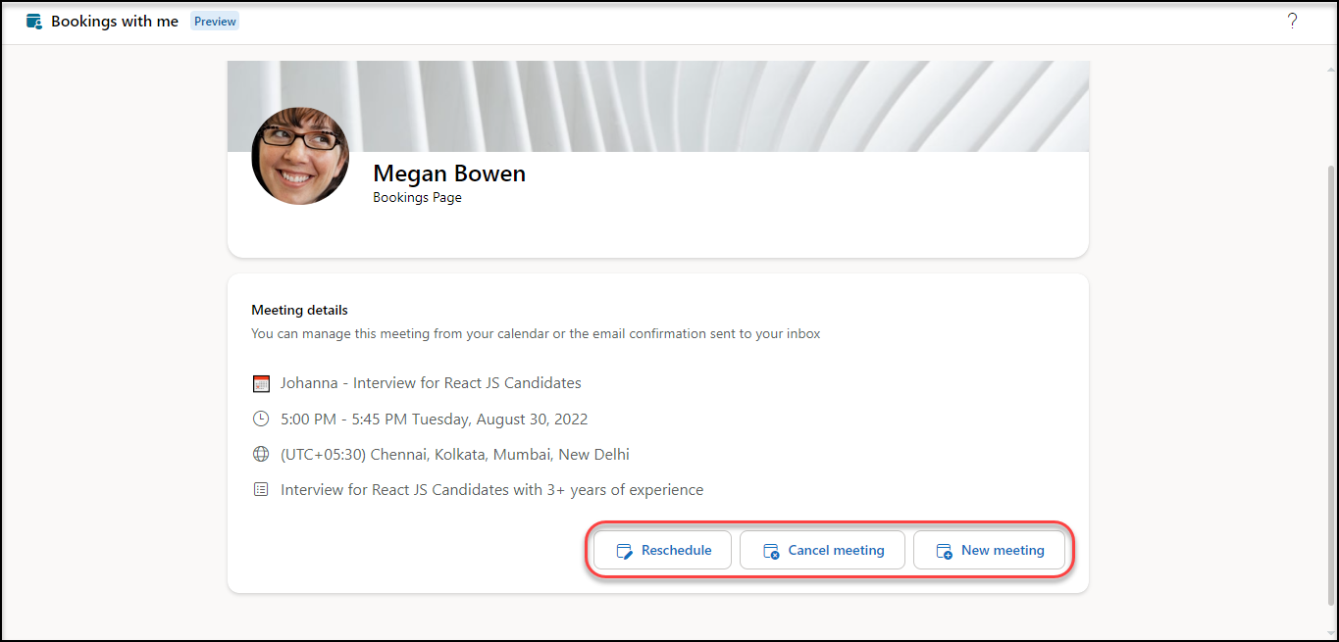Open help via the question mark icon
This screenshot has width=1339, height=642.
1292,22
